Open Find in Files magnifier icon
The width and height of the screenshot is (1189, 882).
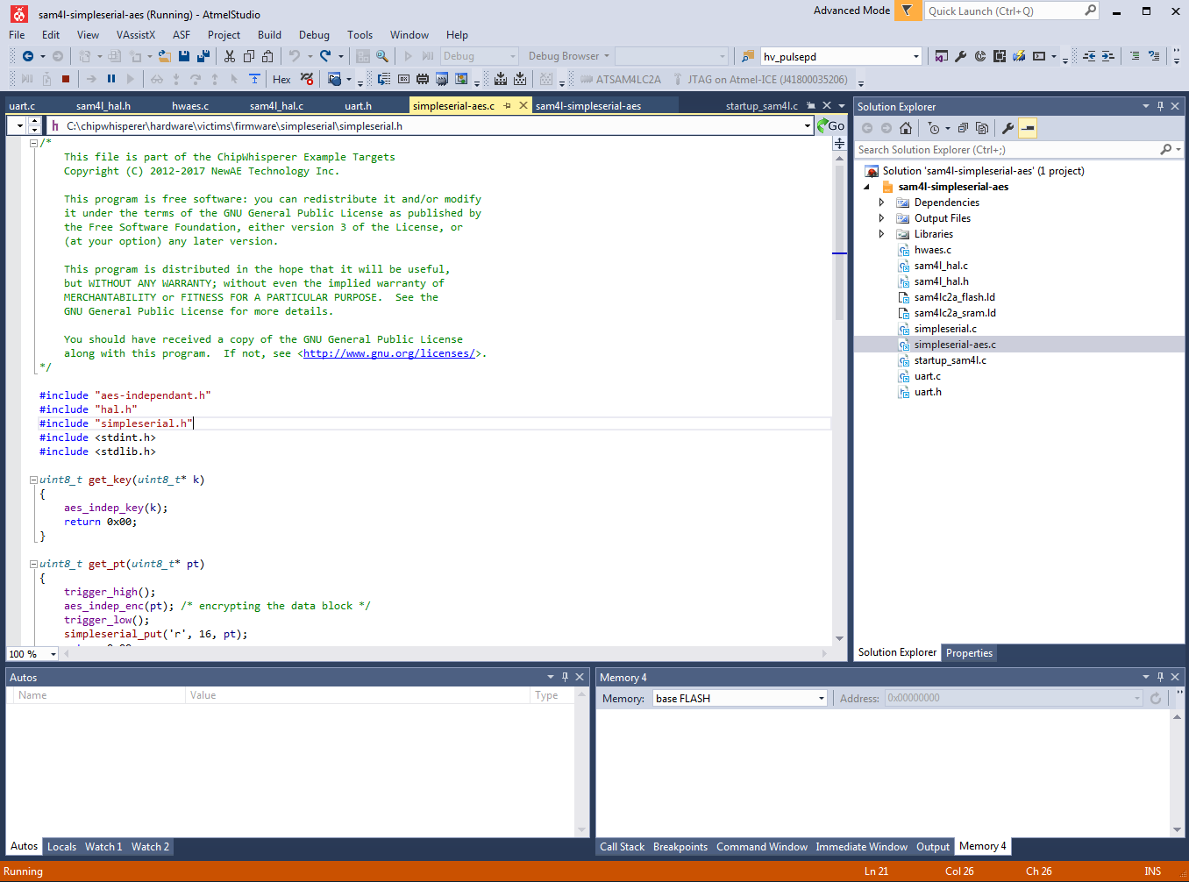(x=382, y=56)
